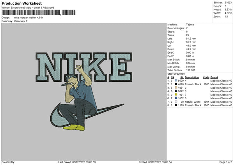The image size is (234, 165).
Task: Select the Right measurement 61.2 mm
Action: point(191,42)
